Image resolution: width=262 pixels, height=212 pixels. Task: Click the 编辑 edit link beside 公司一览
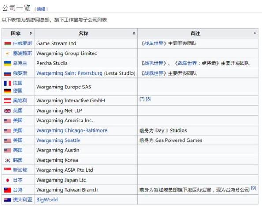[41, 9]
